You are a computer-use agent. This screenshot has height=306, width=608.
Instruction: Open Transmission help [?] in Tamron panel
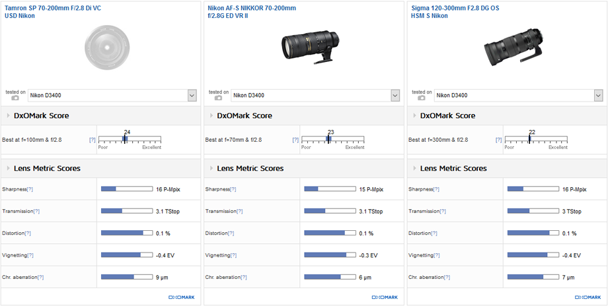click(36, 211)
